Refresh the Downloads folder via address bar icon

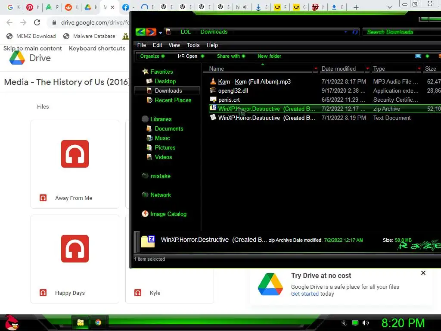click(355, 32)
